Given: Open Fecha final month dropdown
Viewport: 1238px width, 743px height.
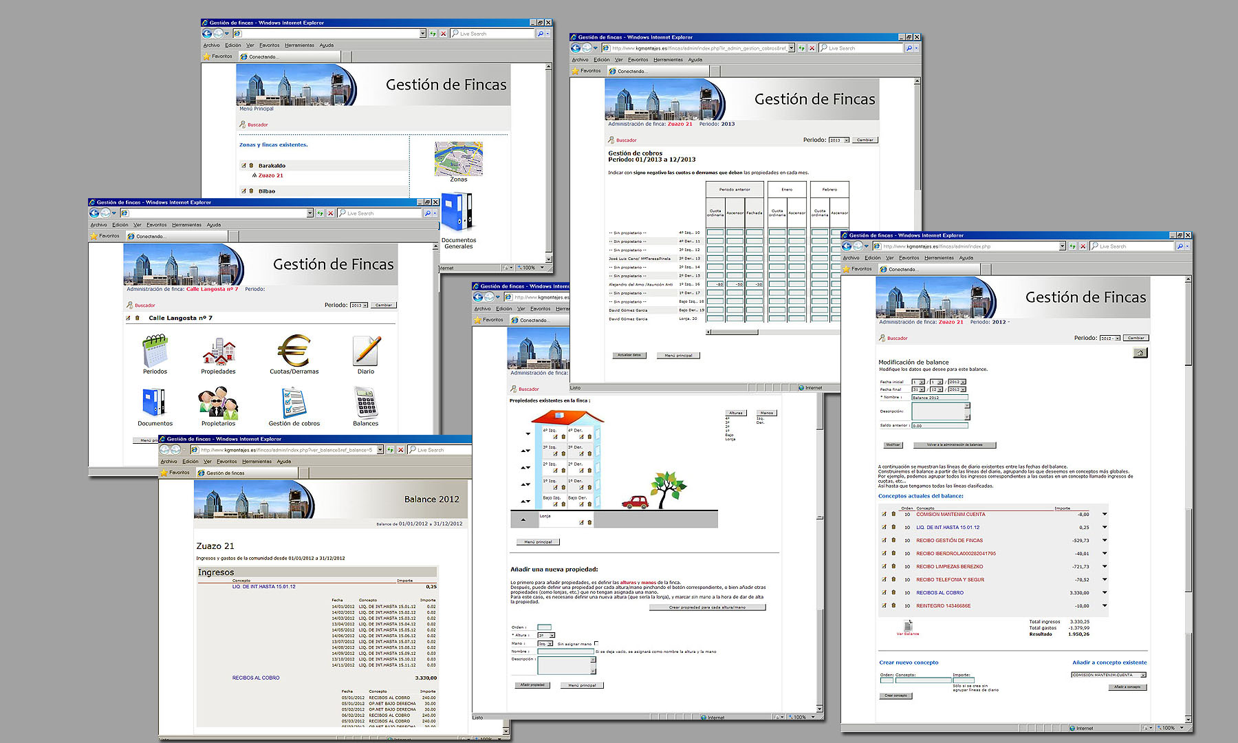Looking at the screenshot, I should click(x=937, y=389).
